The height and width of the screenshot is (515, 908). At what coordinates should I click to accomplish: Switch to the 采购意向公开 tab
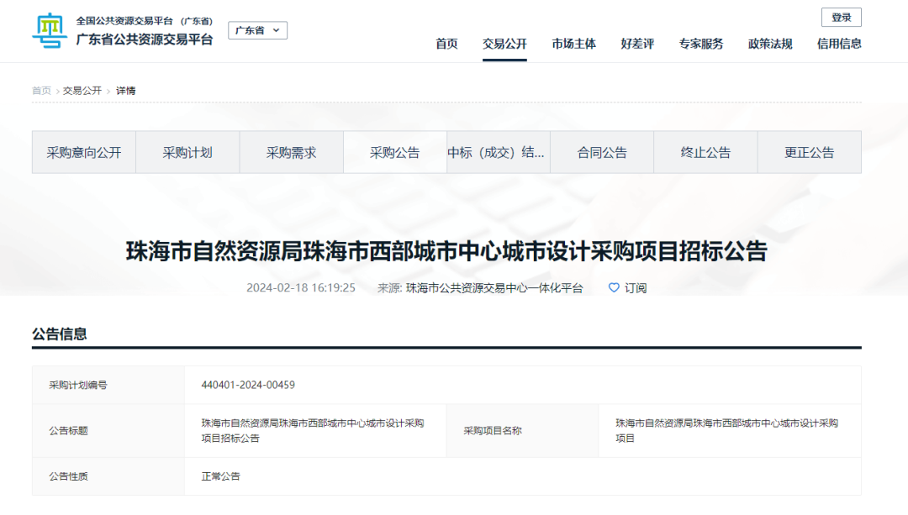tap(83, 152)
